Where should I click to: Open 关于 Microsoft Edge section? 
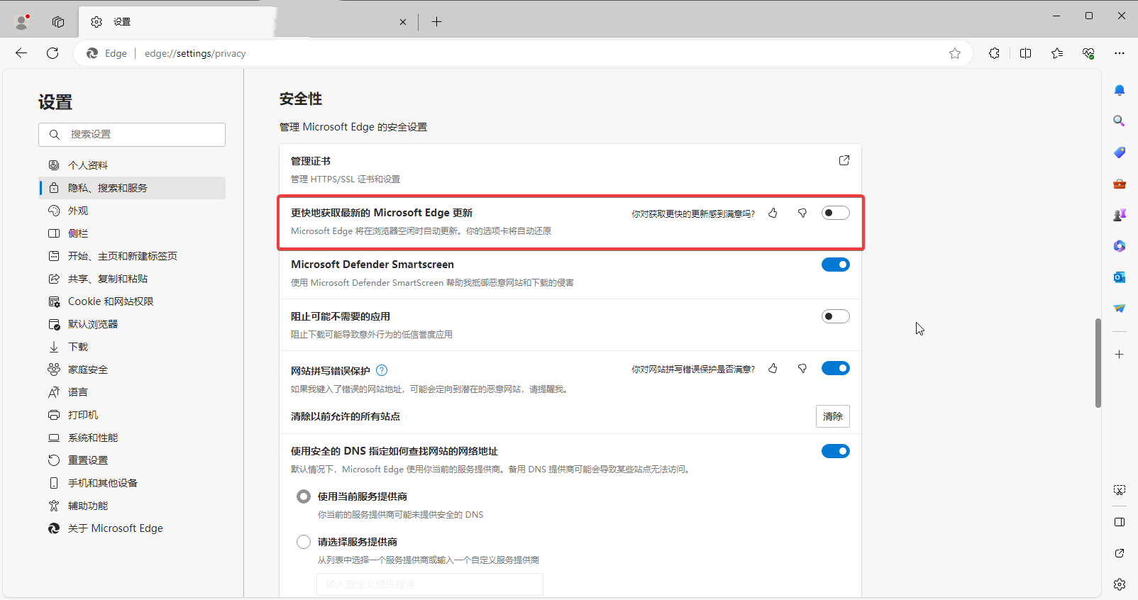click(132, 528)
